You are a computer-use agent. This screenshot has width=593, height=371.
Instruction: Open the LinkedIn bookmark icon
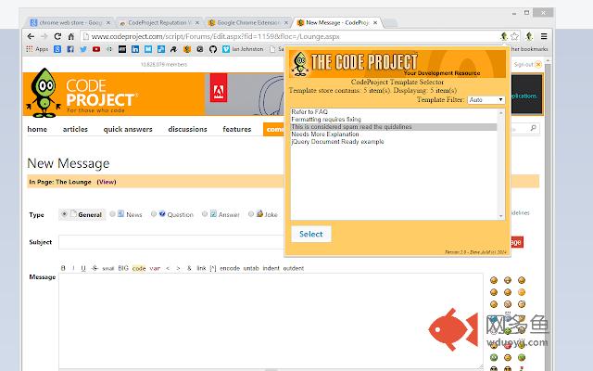click(x=135, y=49)
